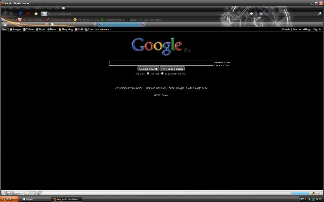Switch to the second tab with blank page icon
This screenshot has width=324, height=202.
(73, 24)
